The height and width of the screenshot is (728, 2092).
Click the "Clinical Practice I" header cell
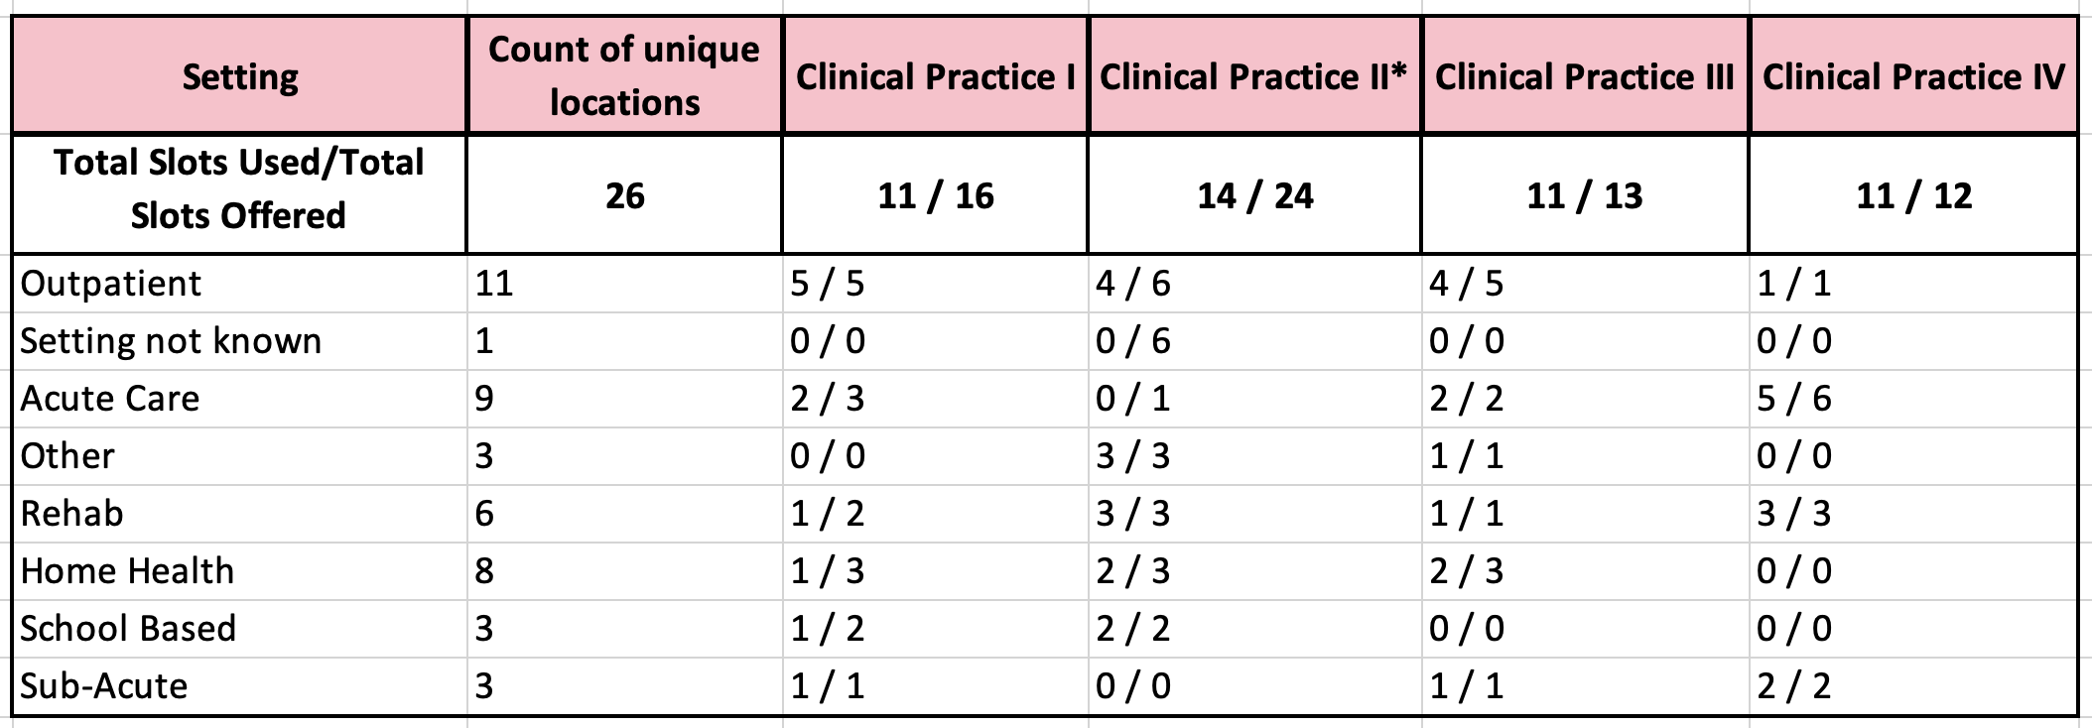[935, 76]
